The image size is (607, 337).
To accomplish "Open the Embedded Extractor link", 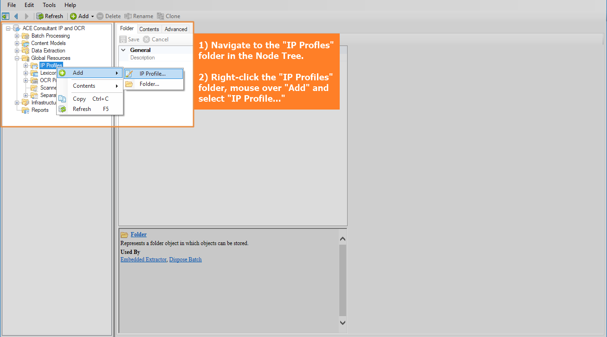I will [143, 259].
